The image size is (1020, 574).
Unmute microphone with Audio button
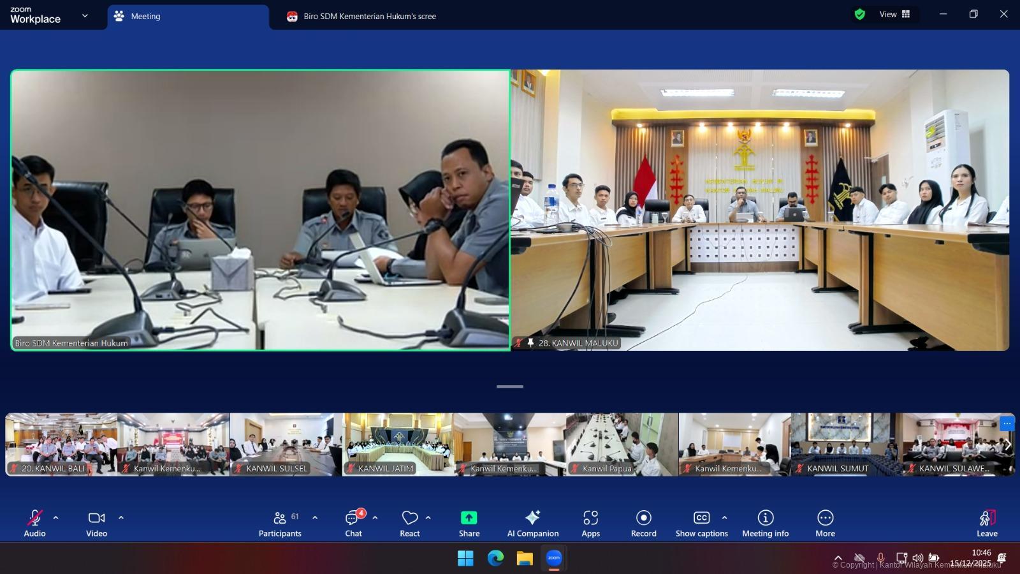click(x=34, y=523)
